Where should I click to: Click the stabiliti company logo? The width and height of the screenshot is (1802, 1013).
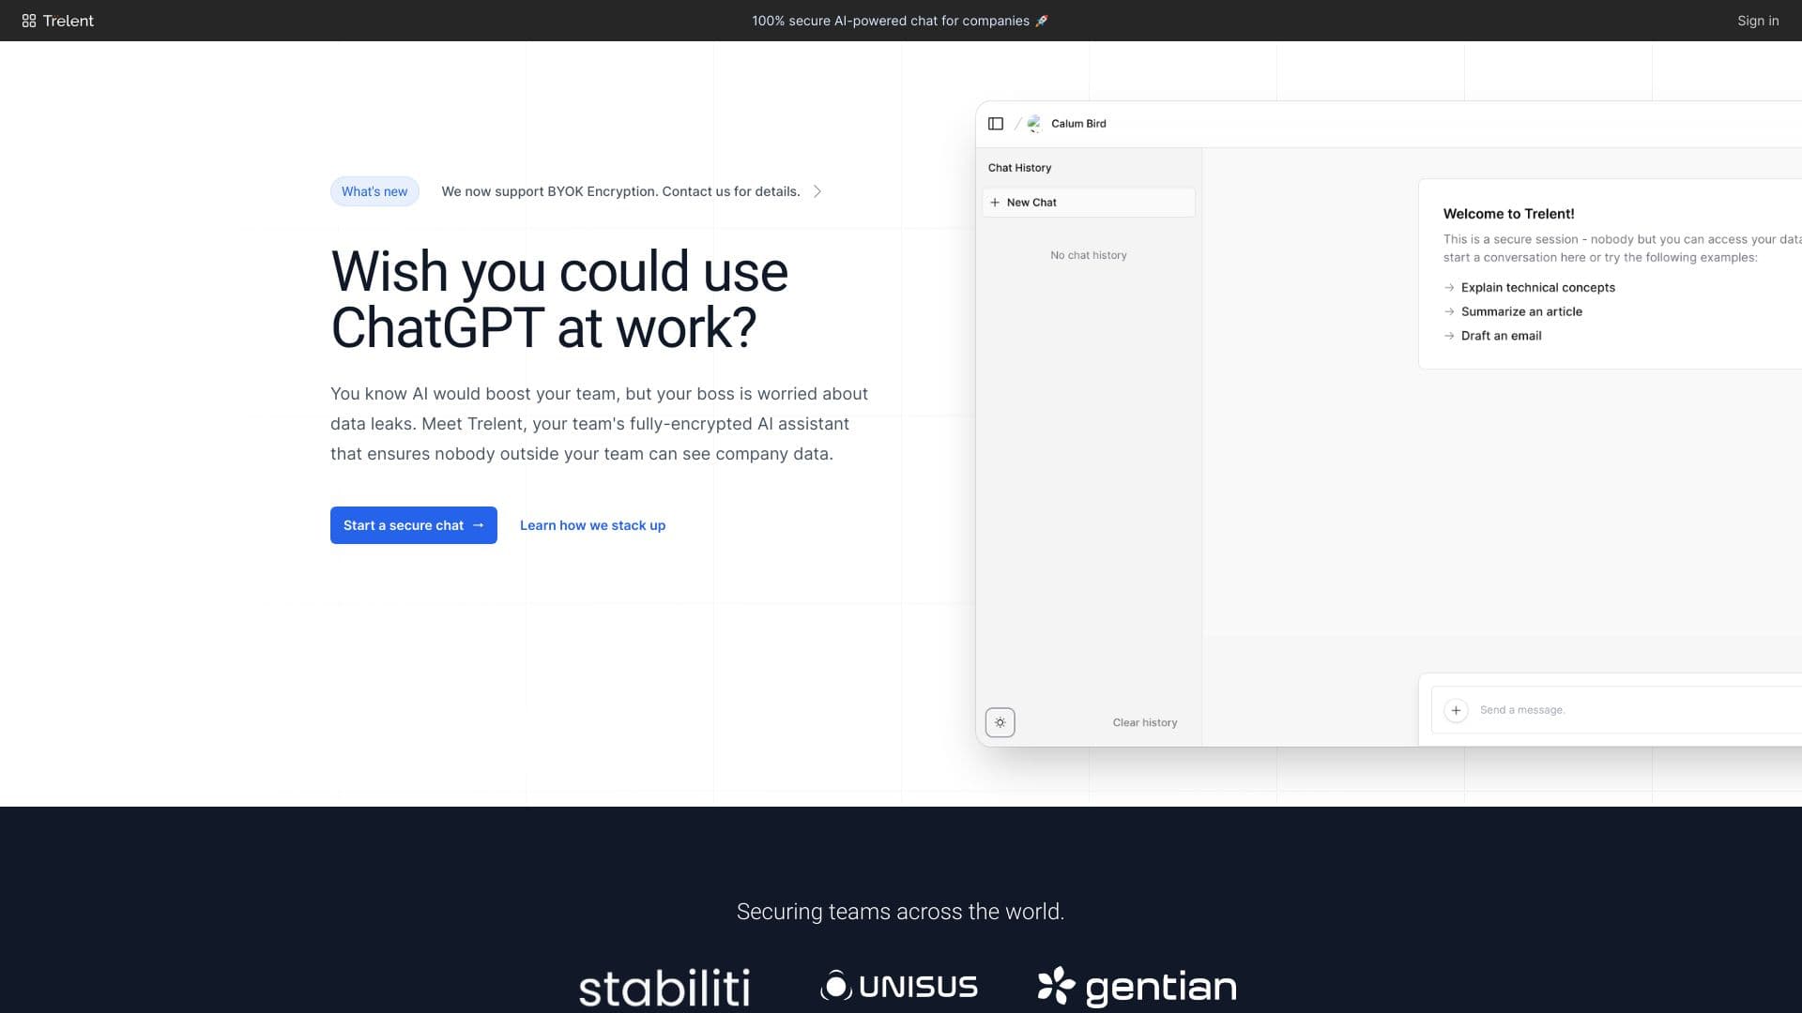click(664, 988)
